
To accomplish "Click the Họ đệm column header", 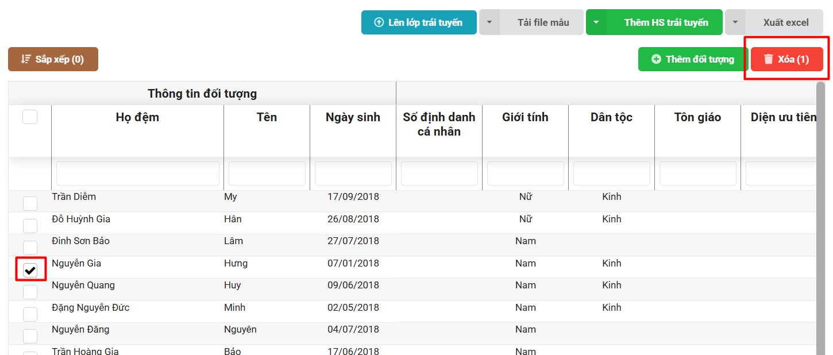I will pyautogui.click(x=137, y=117).
